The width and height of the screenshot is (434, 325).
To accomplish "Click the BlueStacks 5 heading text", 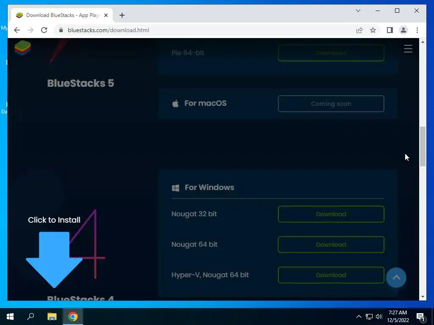I will (x=81, y=83).
